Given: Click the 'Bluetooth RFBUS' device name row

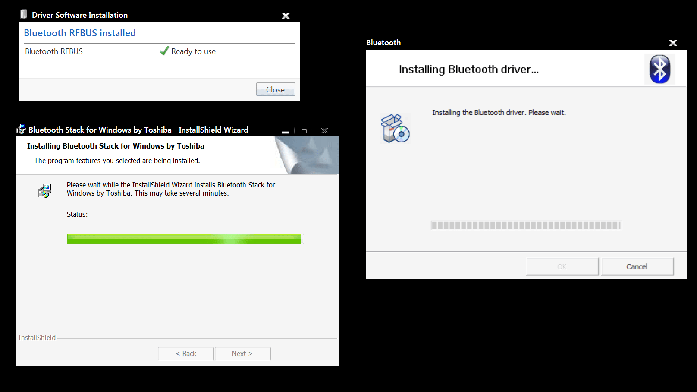Looking at the screenshot, I should (x=54, y=51).
